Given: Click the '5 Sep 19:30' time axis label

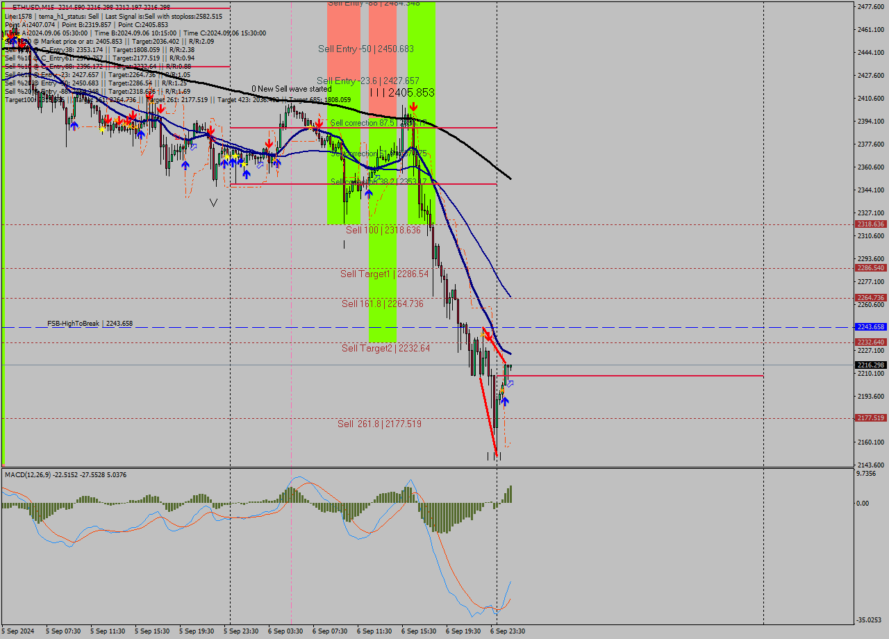Looking at the screenshot, I should 197,631.
